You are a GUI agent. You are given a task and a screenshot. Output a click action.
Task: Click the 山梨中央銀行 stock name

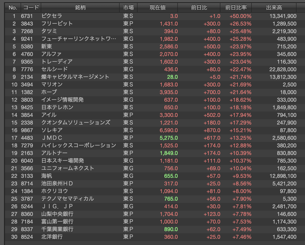(57, 214)
